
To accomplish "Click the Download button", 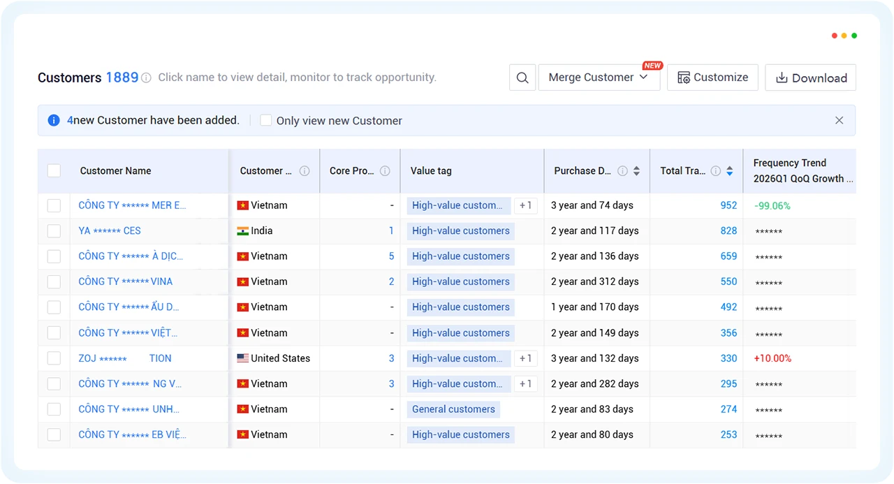I will pos(811,78).
